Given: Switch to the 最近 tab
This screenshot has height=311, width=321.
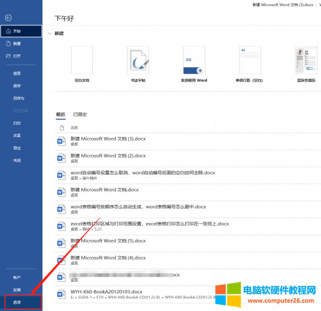Looking at the screenshot, I should pyautogui.click(x=61, y=115).
